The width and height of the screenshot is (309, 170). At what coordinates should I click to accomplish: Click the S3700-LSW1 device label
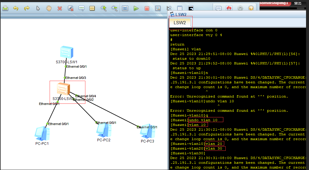pos(66,62)
